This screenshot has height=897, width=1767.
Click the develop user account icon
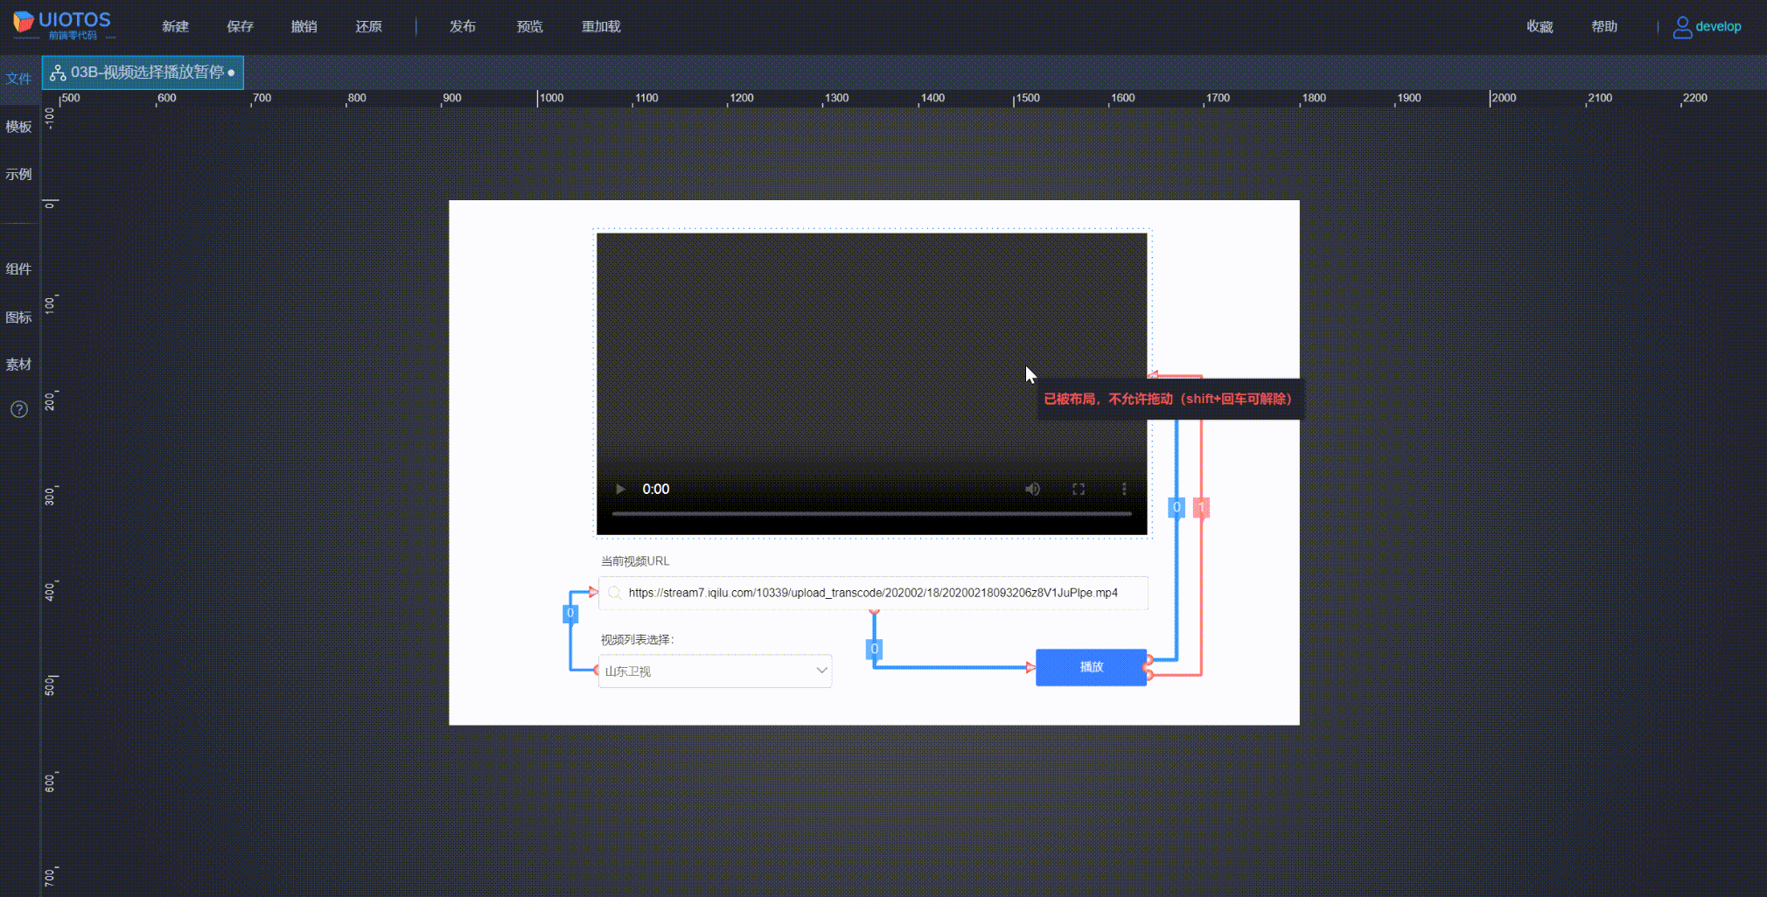click(x=1680, y=26)
